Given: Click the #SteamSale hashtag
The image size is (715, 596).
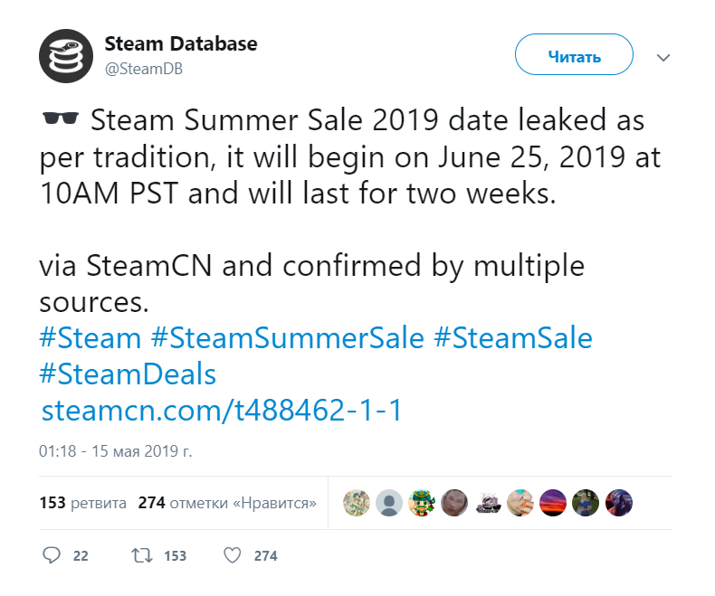Looking at the screenshot, I should click(x=513, y=338).
